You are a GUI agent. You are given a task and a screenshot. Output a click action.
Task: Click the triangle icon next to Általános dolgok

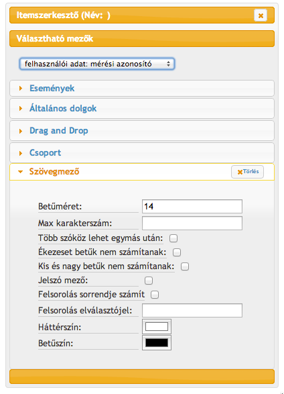tap(21, 109)
